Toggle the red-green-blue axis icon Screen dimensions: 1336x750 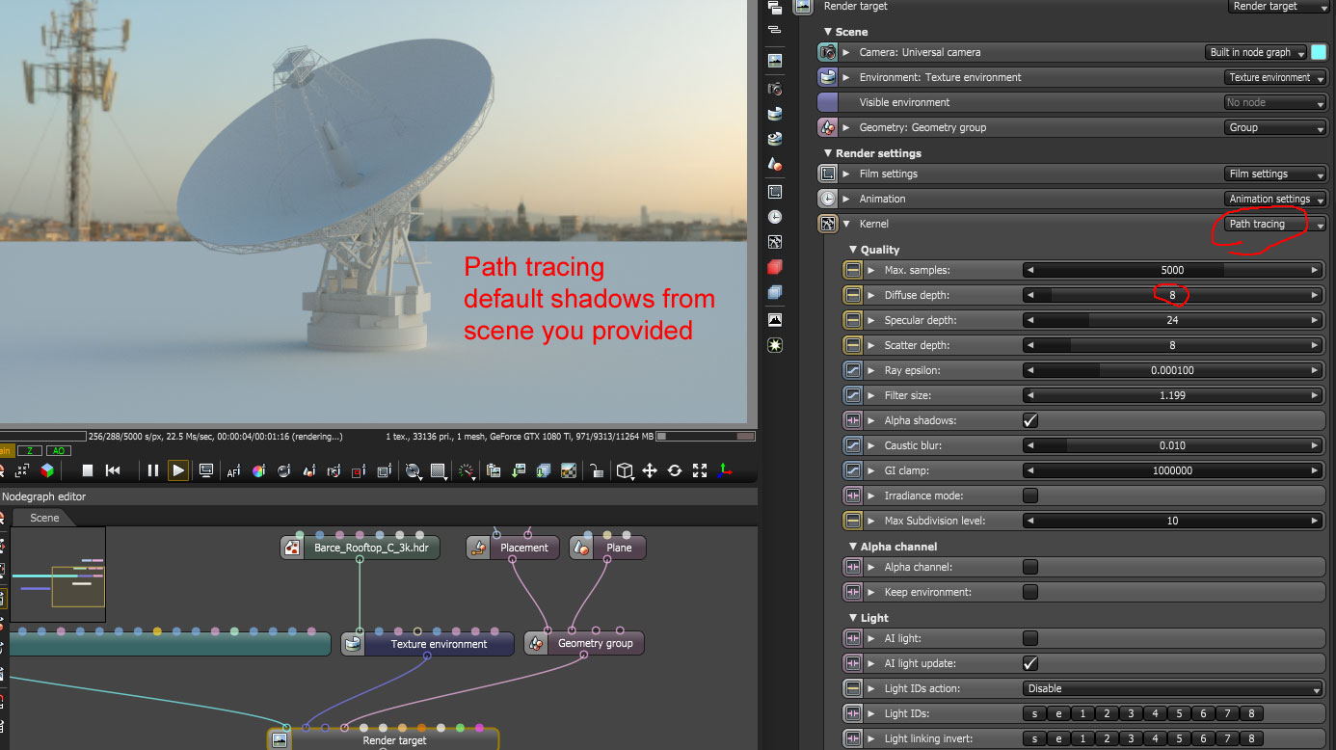click(x=724, y=470)
